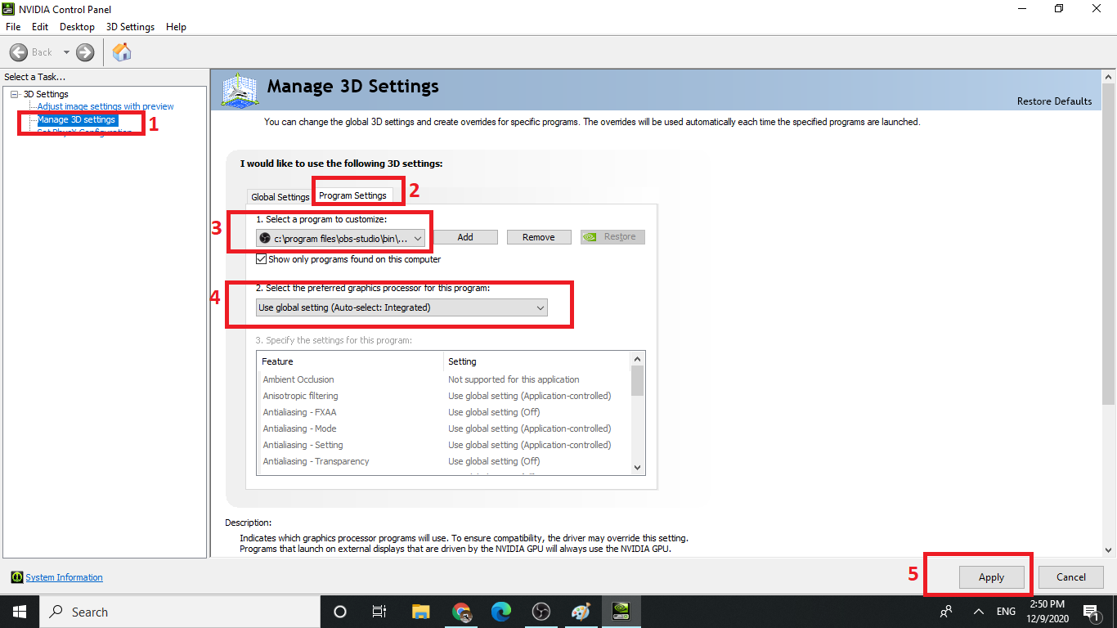Toggle Show only programs found on this computer
This screenshot has width=1117, height=628.
(x=262, y=259)
